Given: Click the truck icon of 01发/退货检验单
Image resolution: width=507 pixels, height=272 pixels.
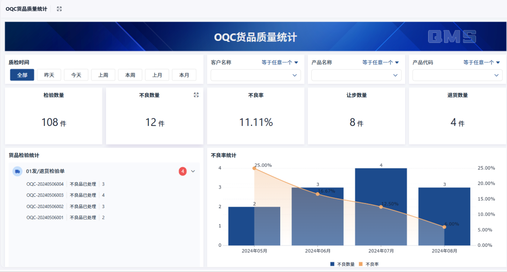Looking at the screenshot, I should (17, 171).
